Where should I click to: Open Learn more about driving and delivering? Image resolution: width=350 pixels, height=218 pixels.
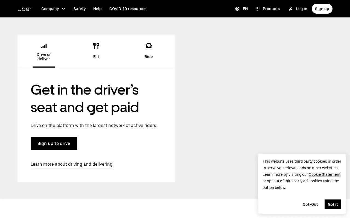point(72,164)
